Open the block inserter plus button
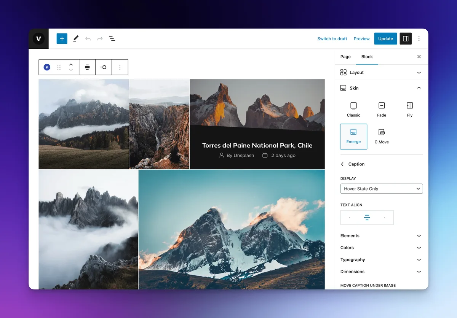 (62, 38)
